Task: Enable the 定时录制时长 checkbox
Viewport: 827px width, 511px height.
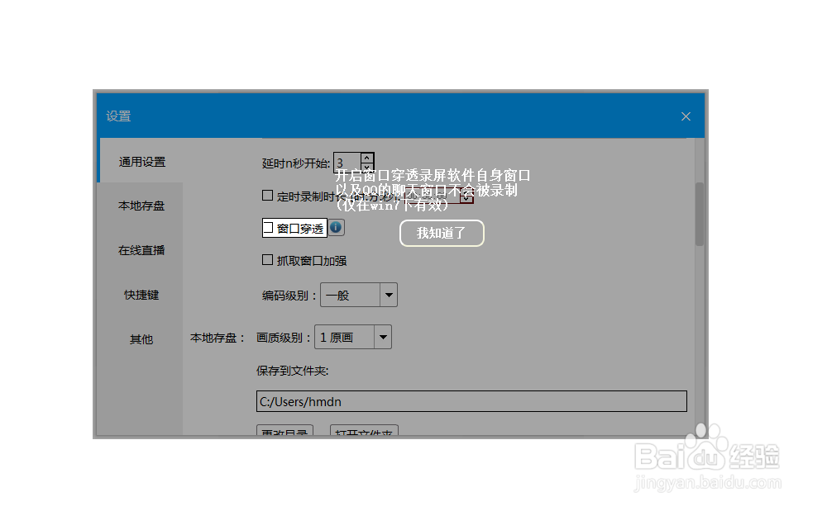Action: click(267, 196)
